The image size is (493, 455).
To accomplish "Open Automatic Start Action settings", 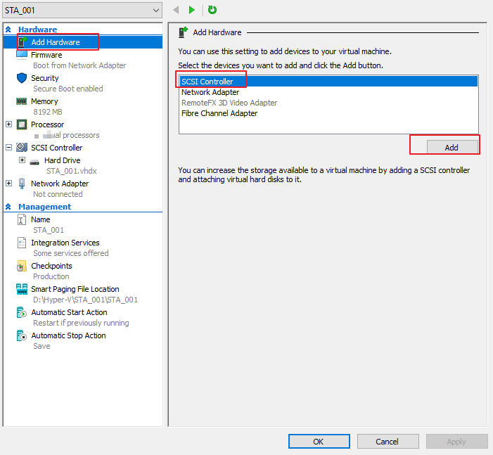I will pyautogui.click(x=69, y=312).
